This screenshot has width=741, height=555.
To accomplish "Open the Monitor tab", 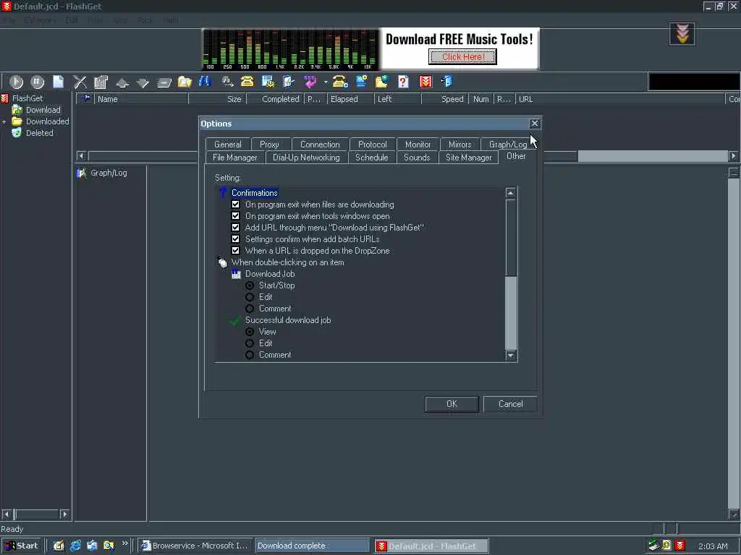I will [x=418, y=145].
